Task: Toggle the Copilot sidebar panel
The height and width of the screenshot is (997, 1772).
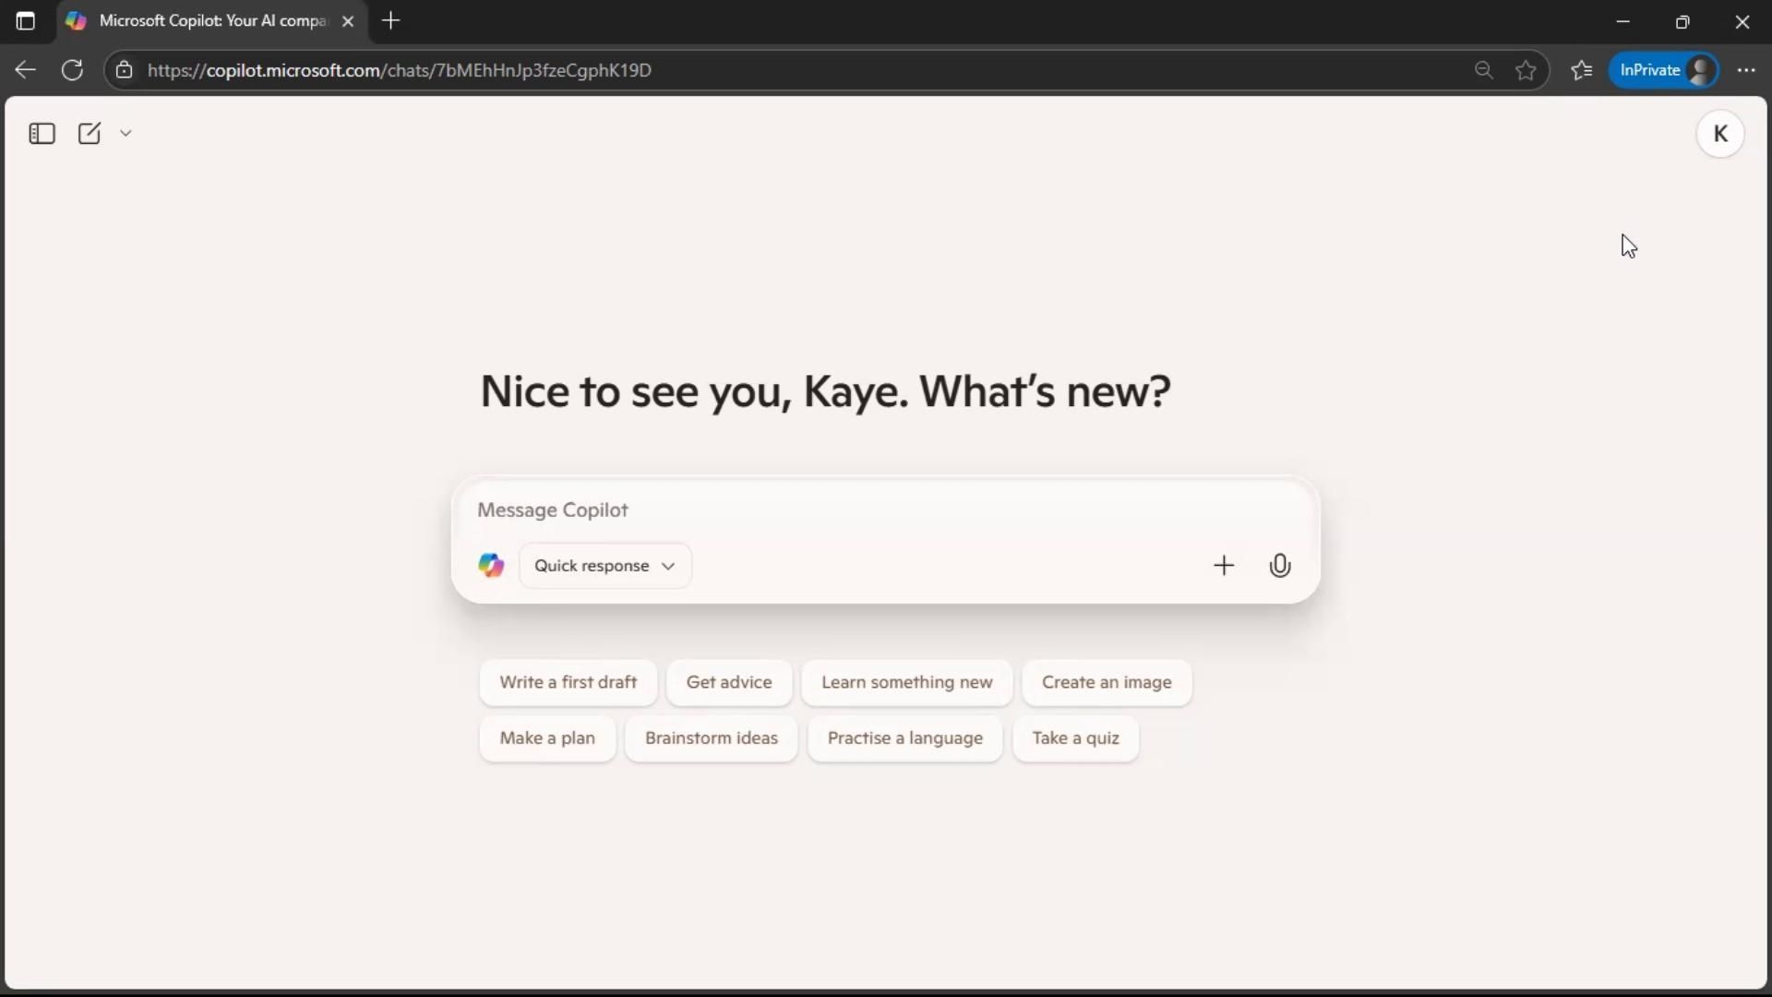Action: point(42,134)
